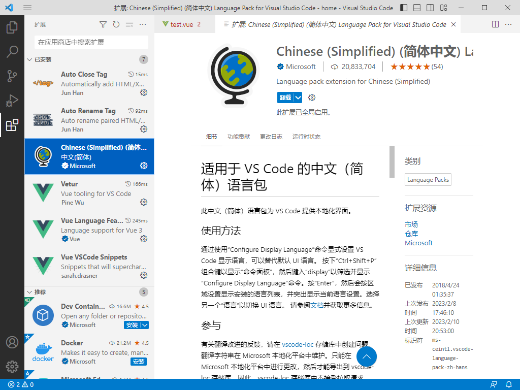Image resolution: width=520 pixels, height=390 pixels.
Task: Open gear settings for Vetur extension
Action: [x=144, y=202]
